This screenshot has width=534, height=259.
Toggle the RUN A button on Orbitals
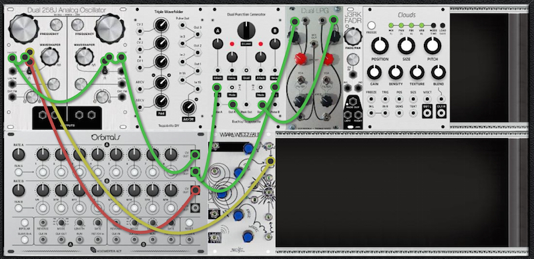click(19, 172)
